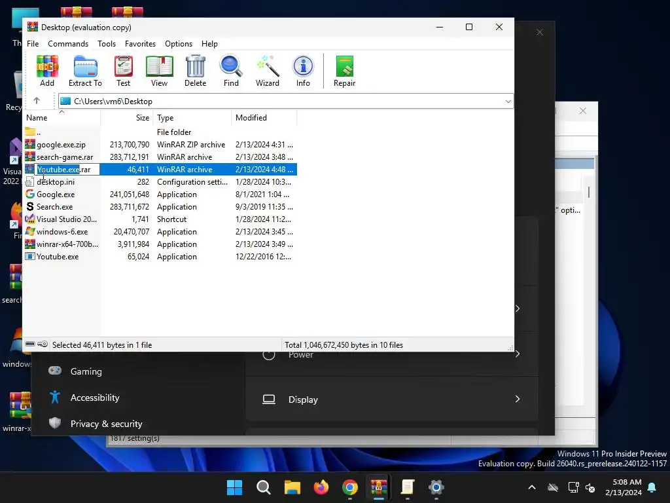This screenshot has height=503, width=670.
Task: Open taskbar Search
Action: click(263, 487)
